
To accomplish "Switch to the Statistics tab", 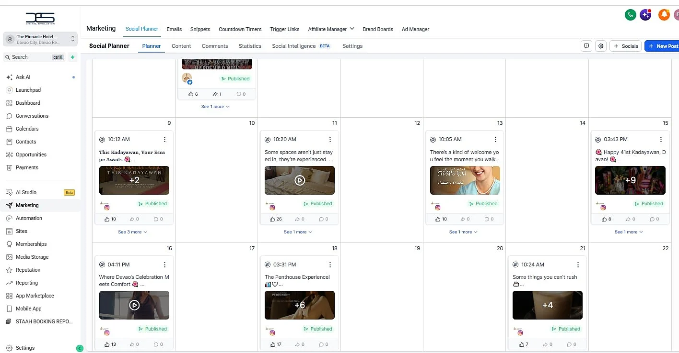I will pyautogui.click(x=250, y=46).
